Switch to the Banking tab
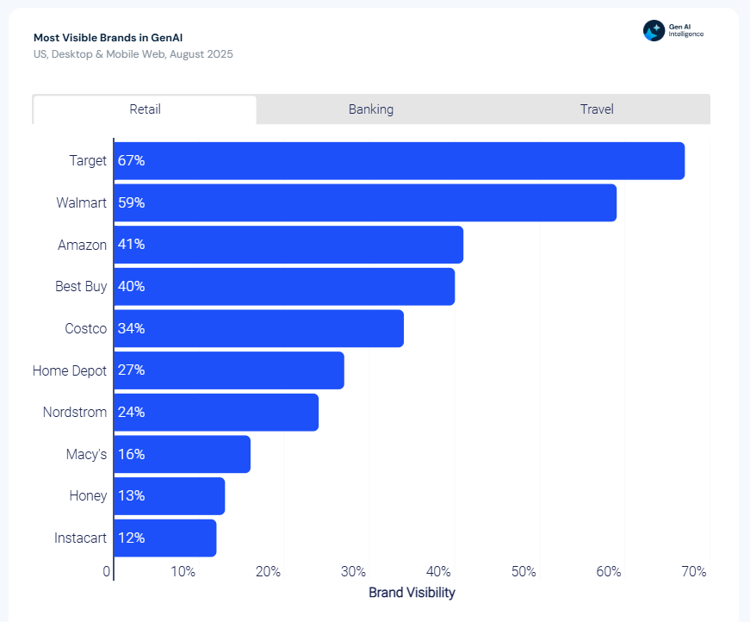 [371, 109]
